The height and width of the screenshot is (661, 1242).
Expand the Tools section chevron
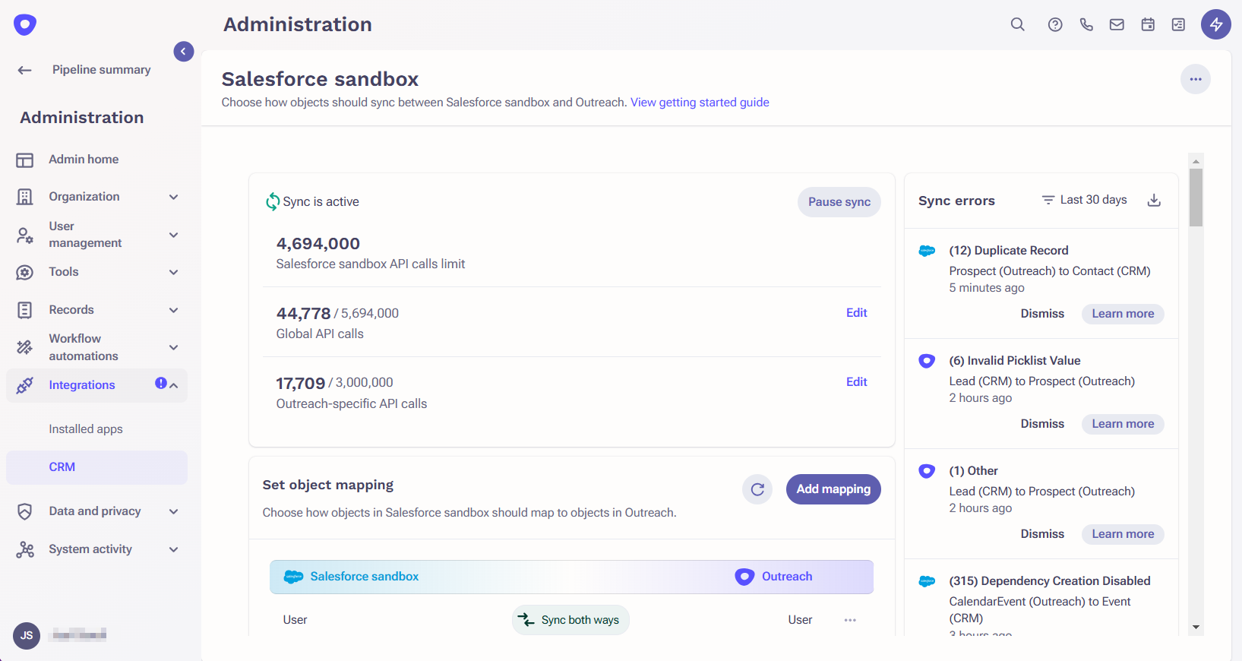(174, 272)
